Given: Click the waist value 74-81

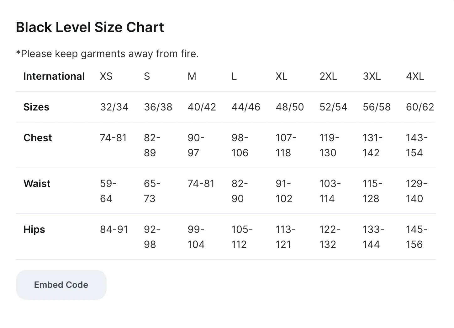Looking at the screenshot, I should [201, 184].
